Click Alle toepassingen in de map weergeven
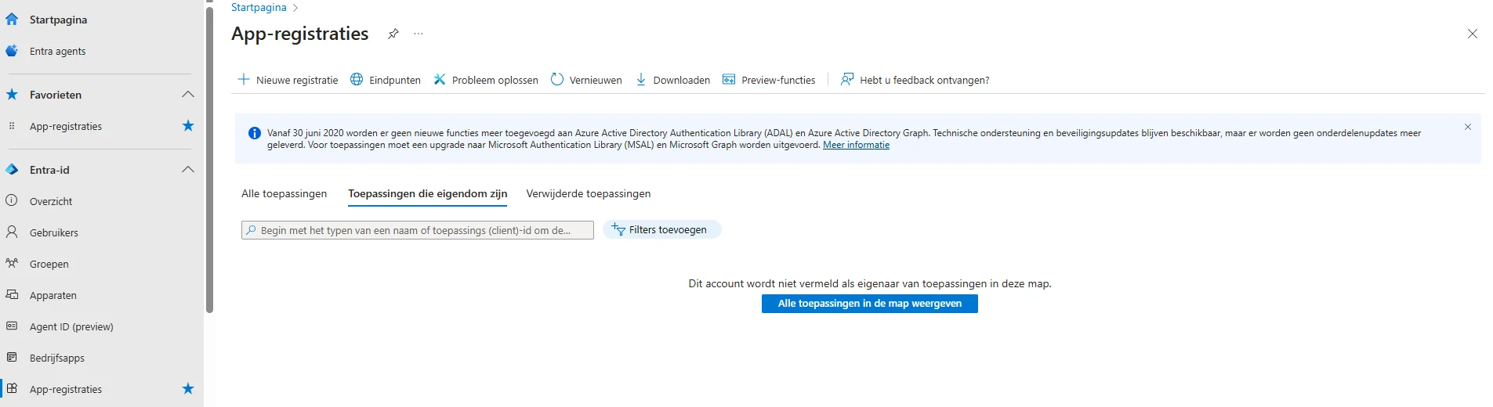 [x=870, y=304]
